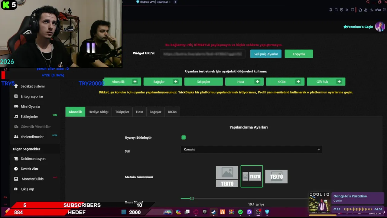
Task: Open the browser extensions cube icon
Action: tap(360, 10)
